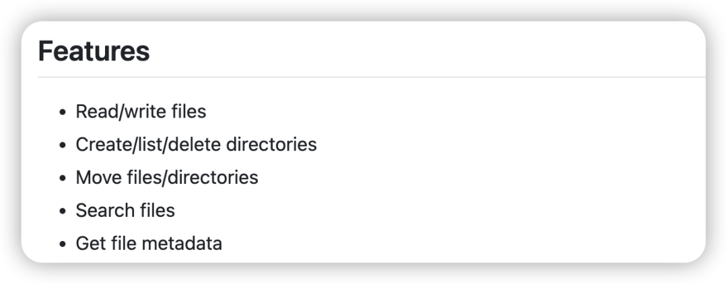Select the Get file metadata list item
This screenshot has height=284, width=727.
(x=149, y=243)
